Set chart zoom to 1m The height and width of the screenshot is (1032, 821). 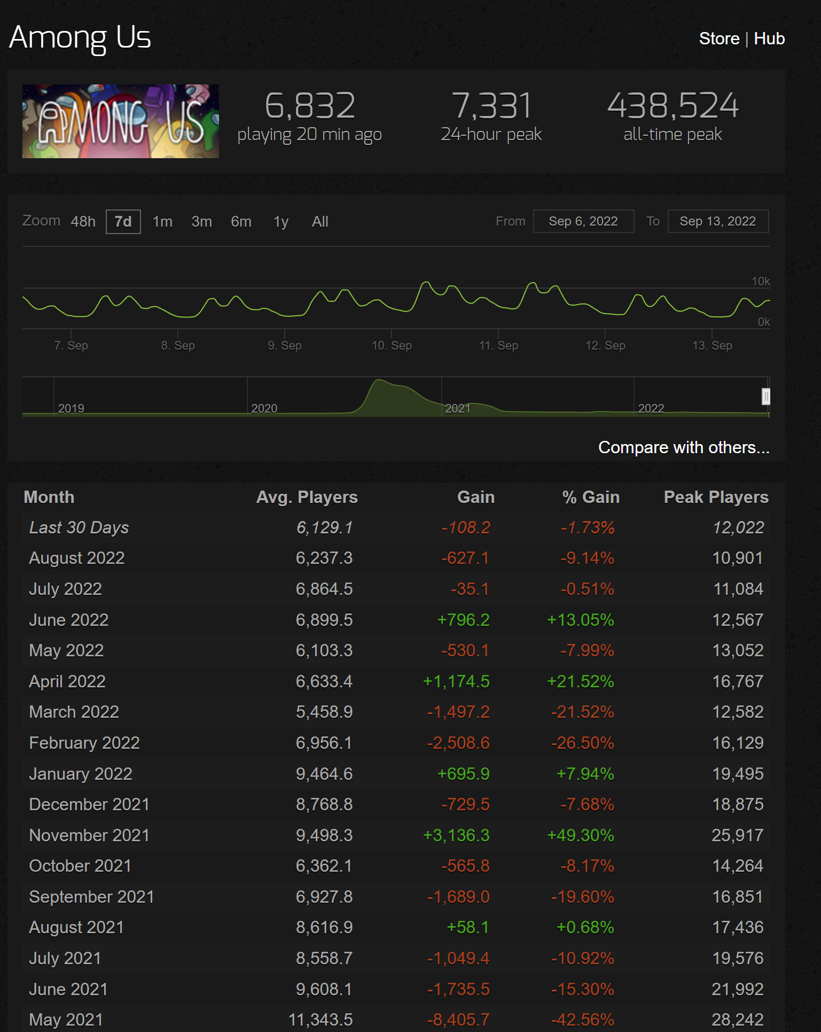click(162, 221)
